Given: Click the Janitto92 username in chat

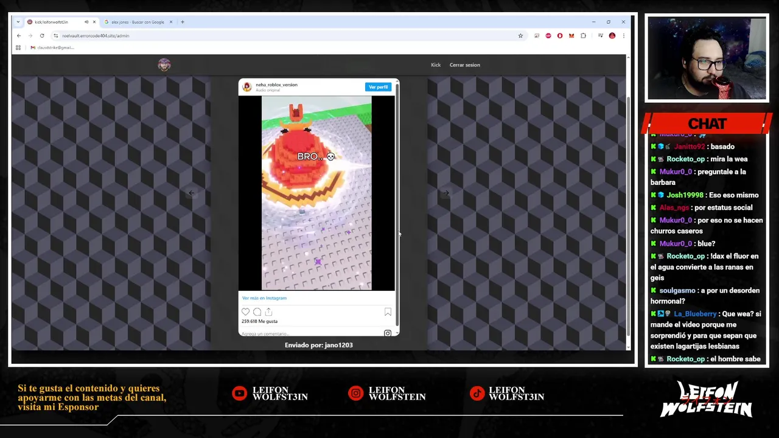Looking at the screenshot, I should click(689, 147).
